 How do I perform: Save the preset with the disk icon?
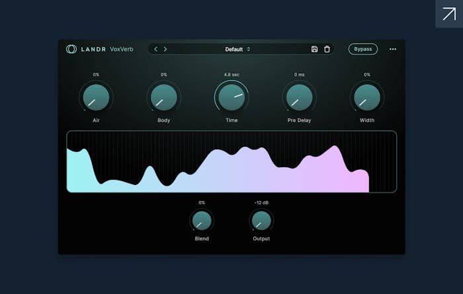(x=314, y=49)
